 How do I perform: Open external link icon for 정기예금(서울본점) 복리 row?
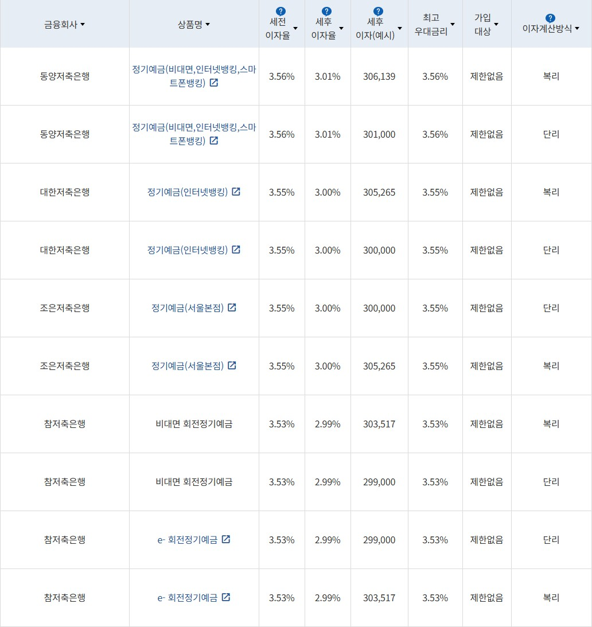coord(232,366)
